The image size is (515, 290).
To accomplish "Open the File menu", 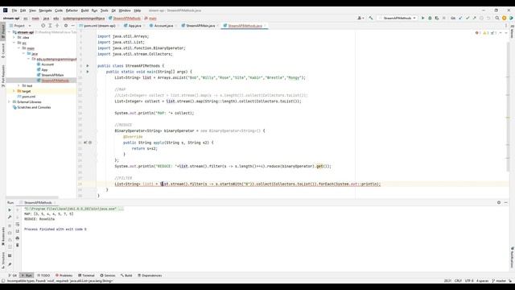I will 14,10.
